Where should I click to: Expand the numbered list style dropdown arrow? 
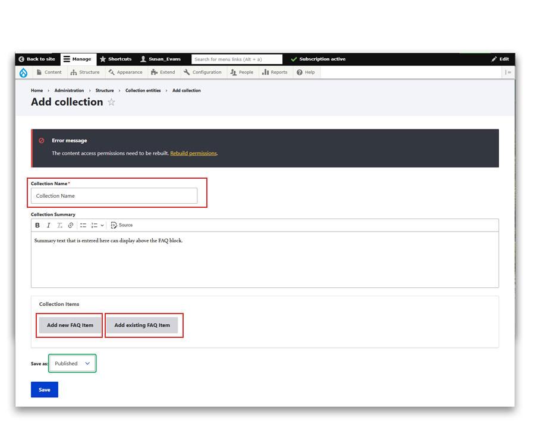point(102,225)
